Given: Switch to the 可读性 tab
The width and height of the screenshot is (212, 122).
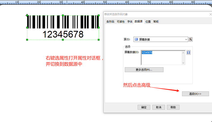Looking at the screenshot, I should pos(121,22).
